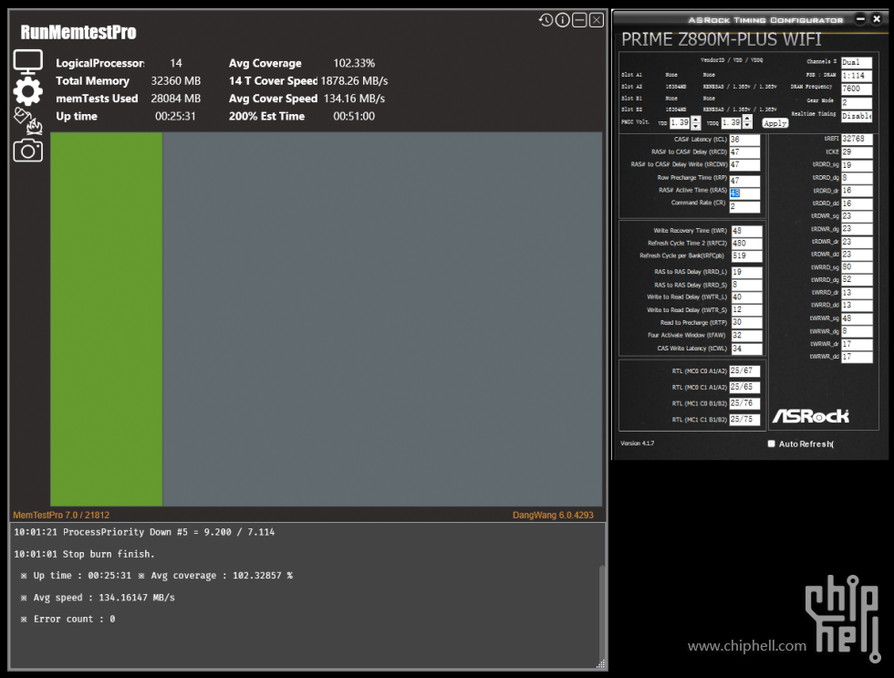
Task: Click the burn test bucket-and-flame icon
Action: click(28, 120)
